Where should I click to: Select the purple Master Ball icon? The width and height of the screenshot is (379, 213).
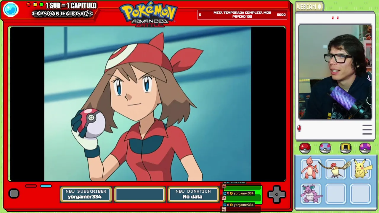coord(365,148)
